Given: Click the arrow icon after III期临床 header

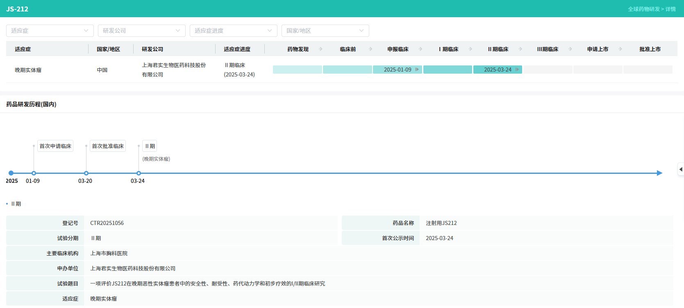Looking at the screenshot, I should coord(570,49).
